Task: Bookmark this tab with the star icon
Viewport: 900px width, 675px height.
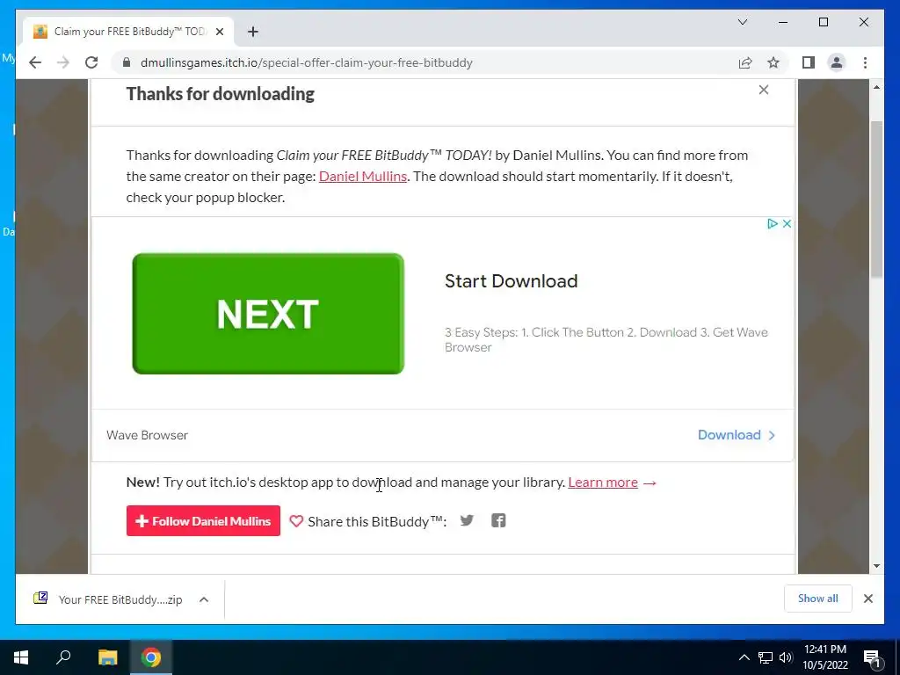Action: coord(773,62)
